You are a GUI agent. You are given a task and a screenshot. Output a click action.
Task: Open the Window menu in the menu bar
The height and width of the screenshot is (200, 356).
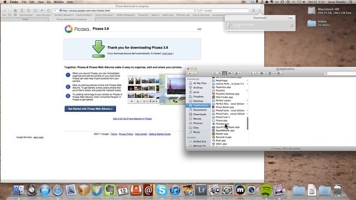click(x=59, y=2)
